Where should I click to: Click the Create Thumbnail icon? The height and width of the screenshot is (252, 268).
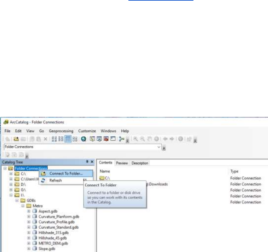pos(189,139)
